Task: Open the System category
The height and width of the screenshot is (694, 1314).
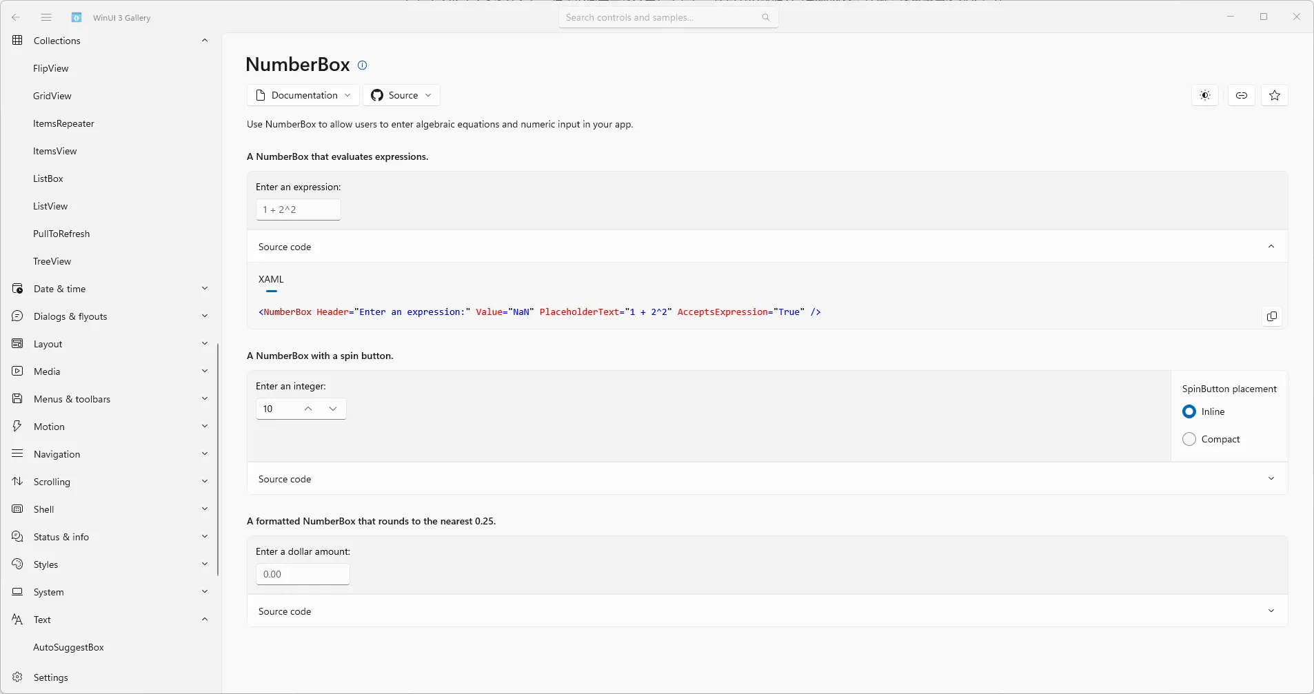Action: point(110,592)
